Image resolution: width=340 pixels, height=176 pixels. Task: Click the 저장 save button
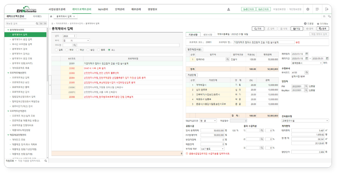point(297,29)
